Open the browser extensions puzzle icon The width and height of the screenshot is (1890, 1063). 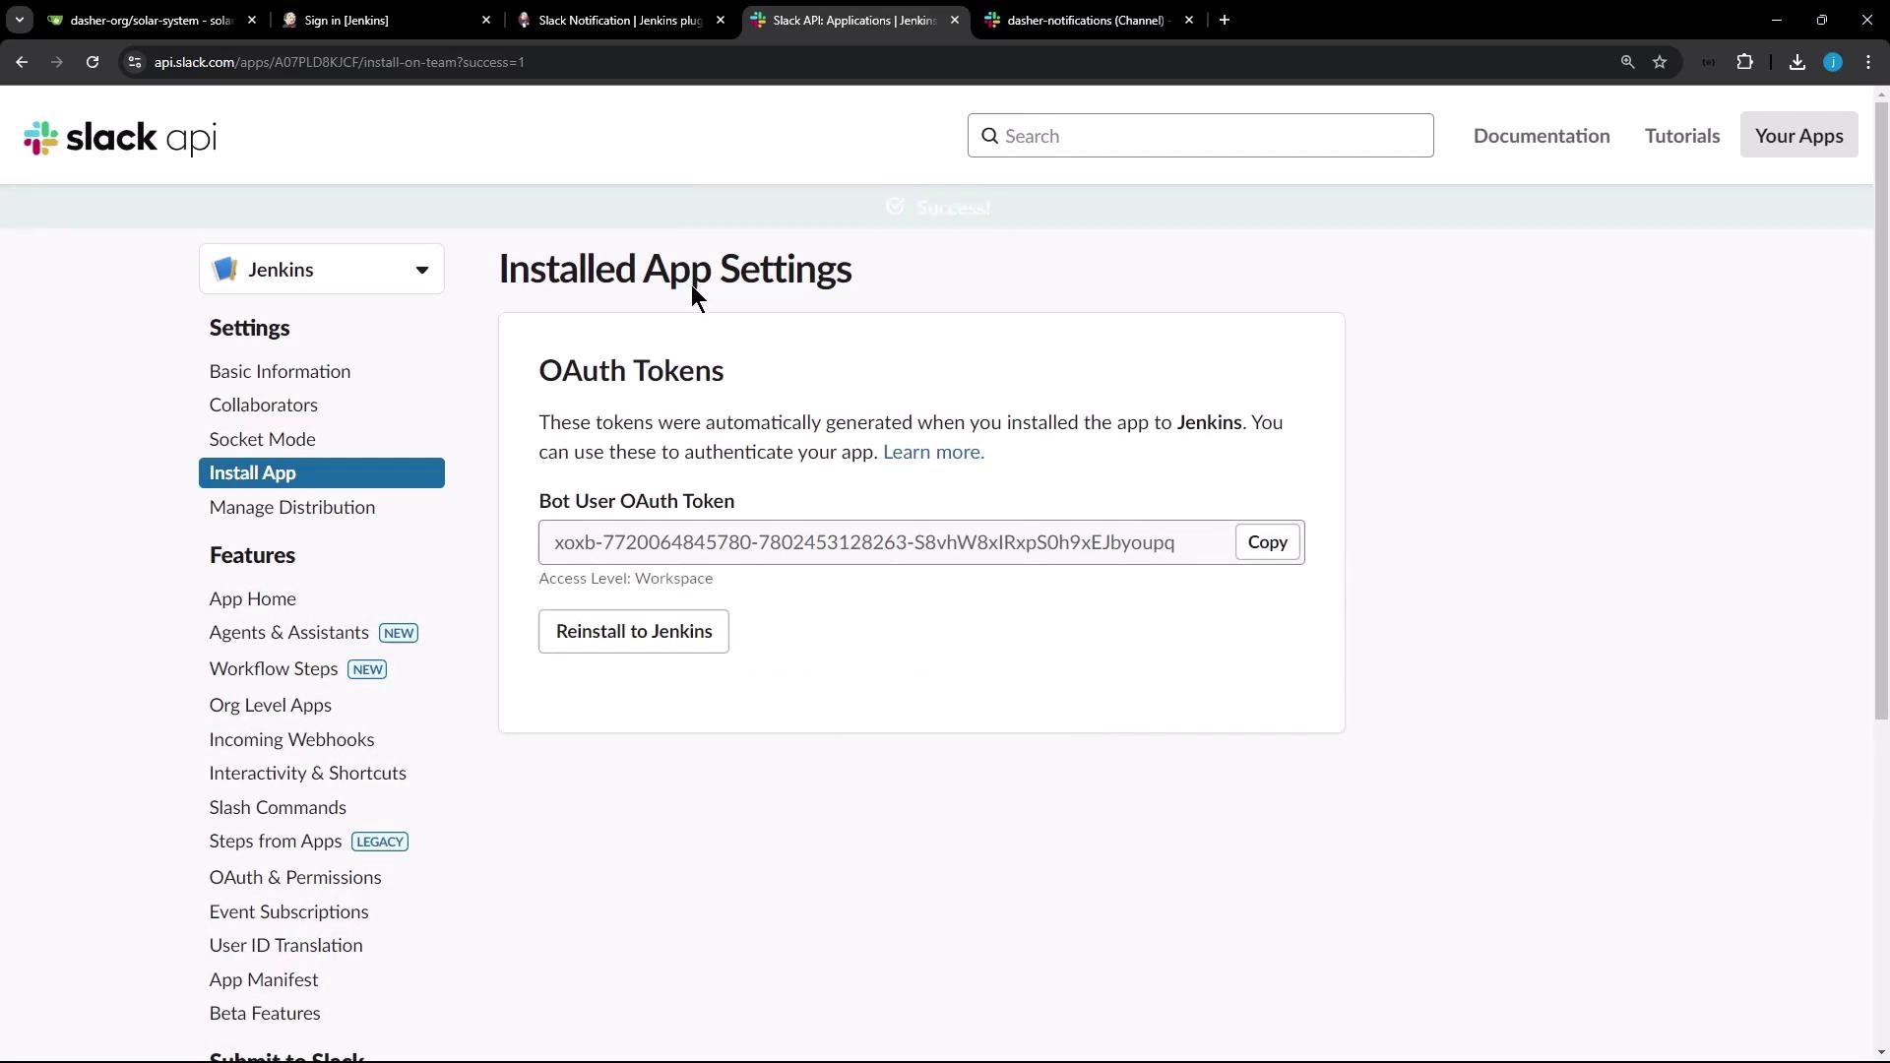1744,62
